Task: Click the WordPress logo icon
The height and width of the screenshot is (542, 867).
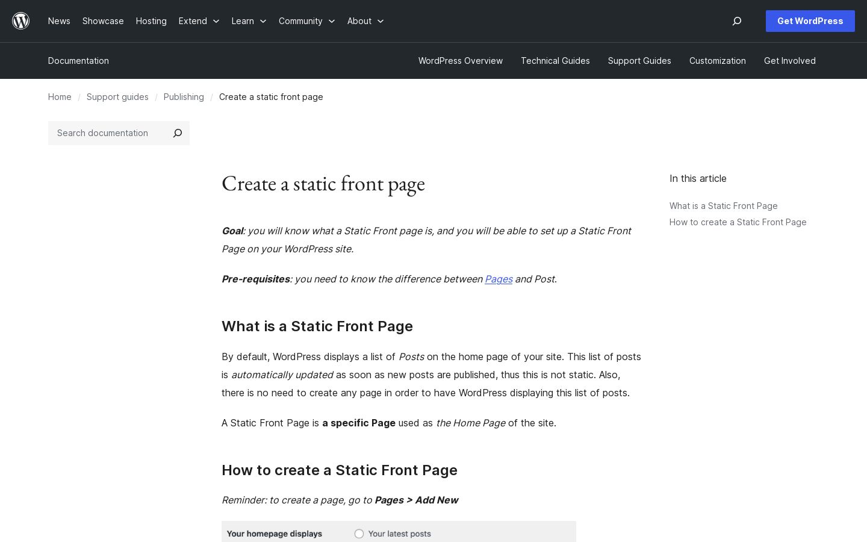Action: coord(21,21)
